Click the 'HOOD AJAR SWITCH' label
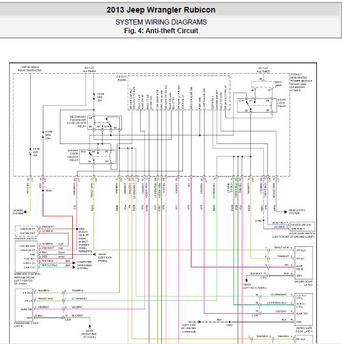The image size is (342, 344). (x=303, y=233)
